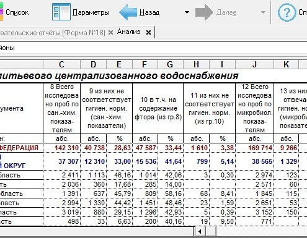Screen dimensions: 307x238
Task: Open the Параметры panel icon
Action: (61, 12)
